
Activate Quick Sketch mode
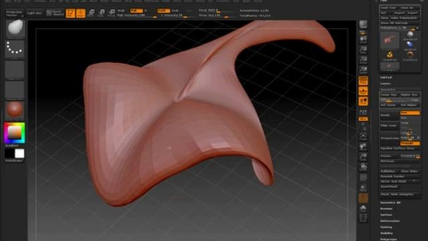click(x=55, y=13)
